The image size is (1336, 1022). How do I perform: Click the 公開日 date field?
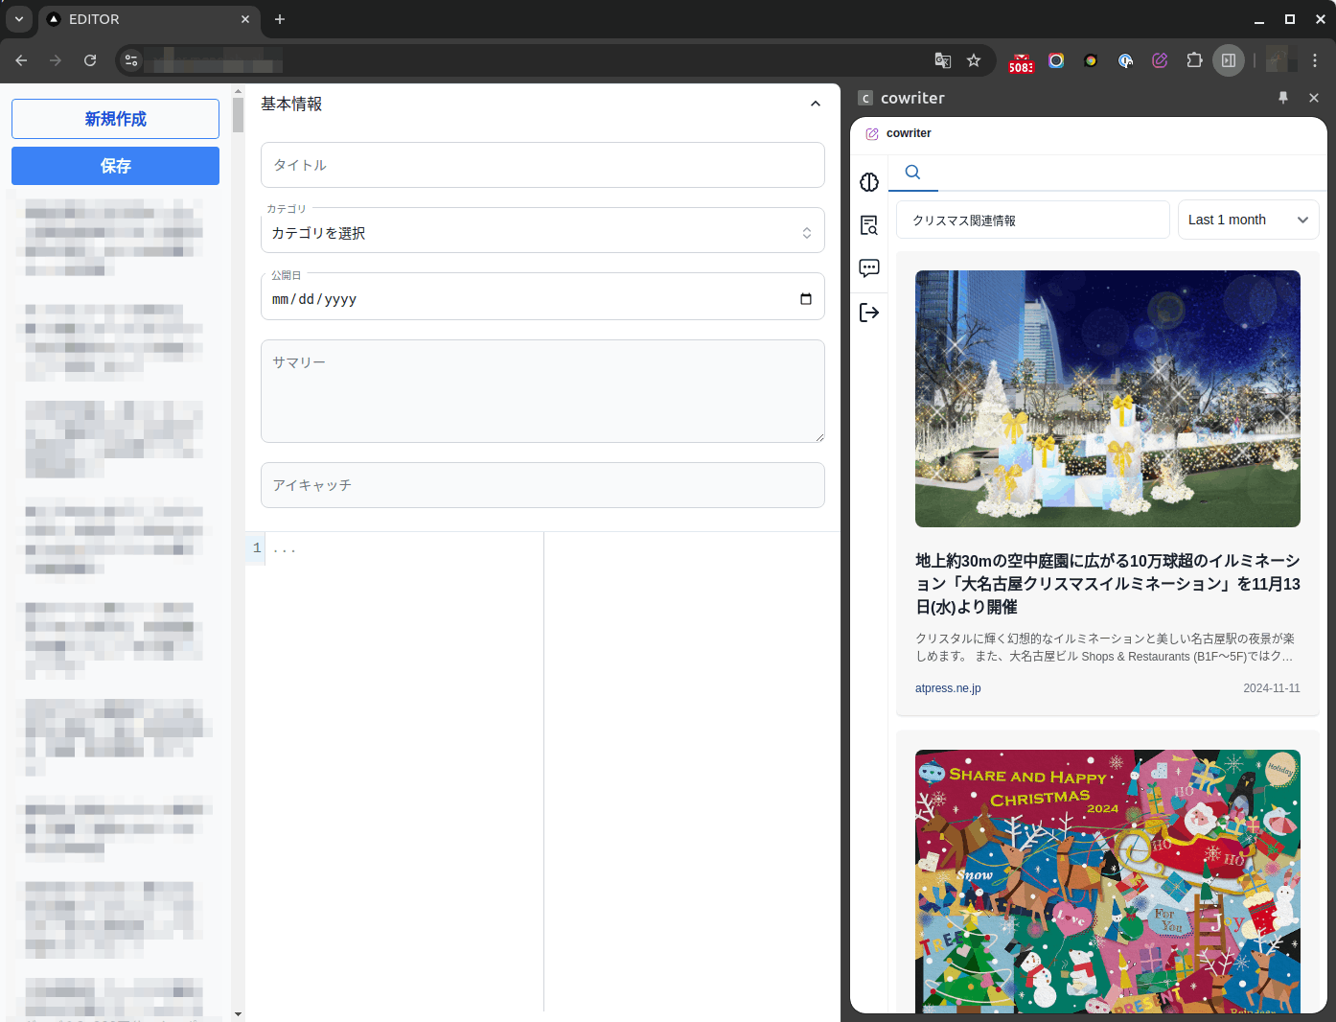click(x=542, y=297)
